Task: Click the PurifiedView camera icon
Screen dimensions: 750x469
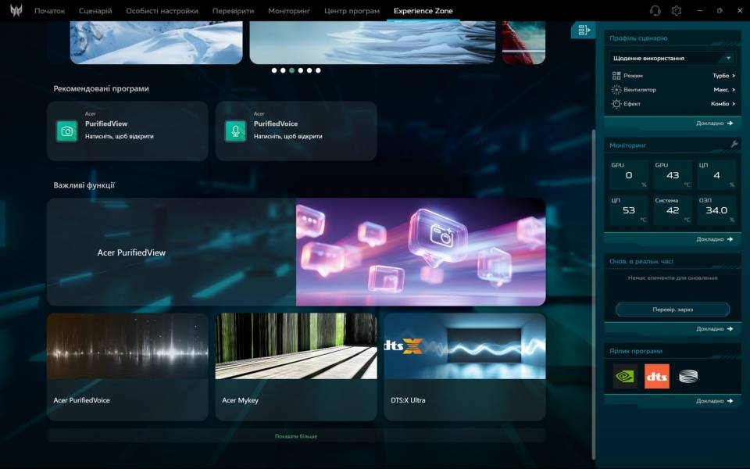Action: tap(67, 131)
